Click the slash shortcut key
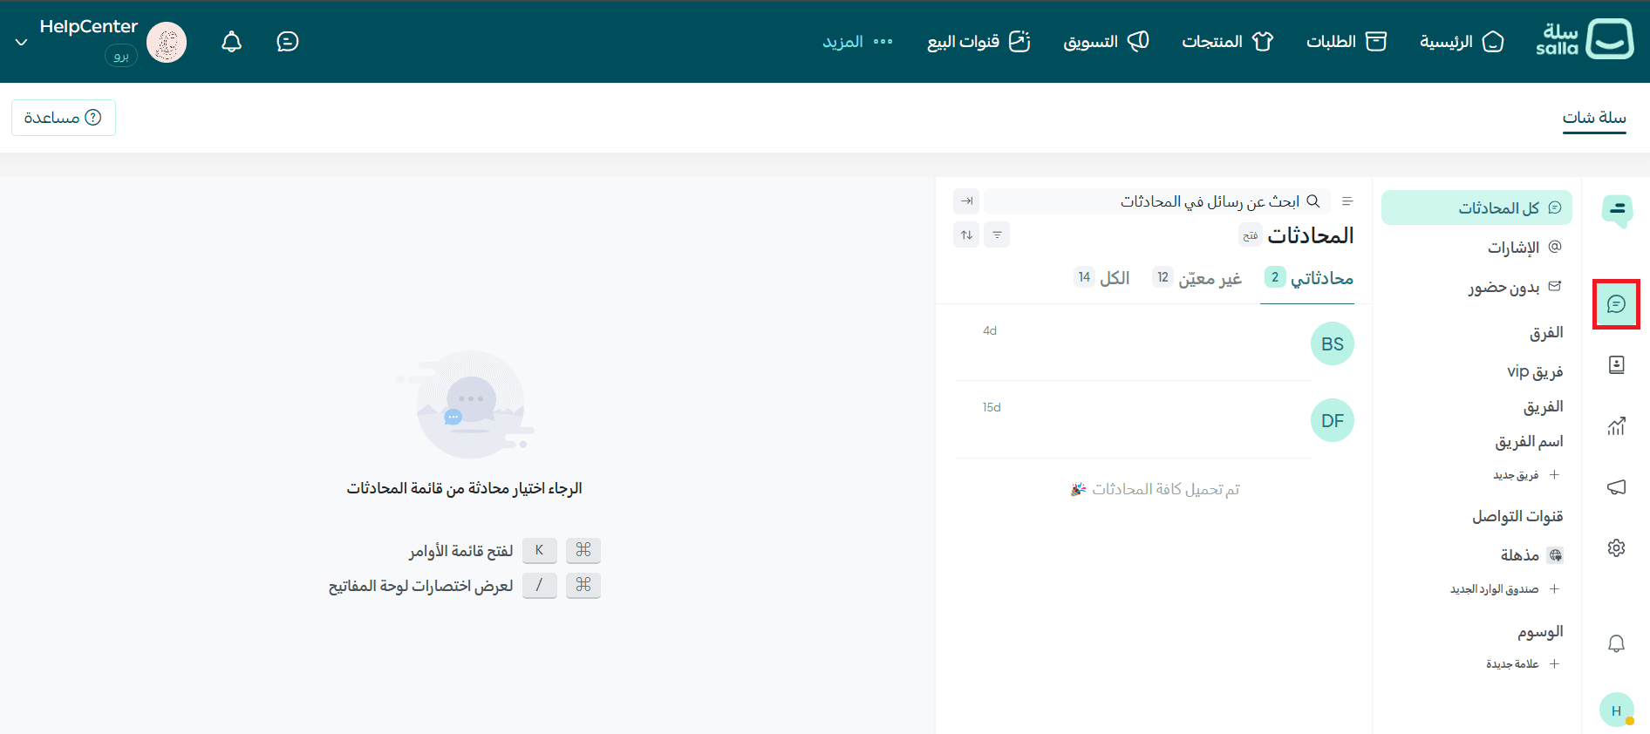 click(540, 585)
